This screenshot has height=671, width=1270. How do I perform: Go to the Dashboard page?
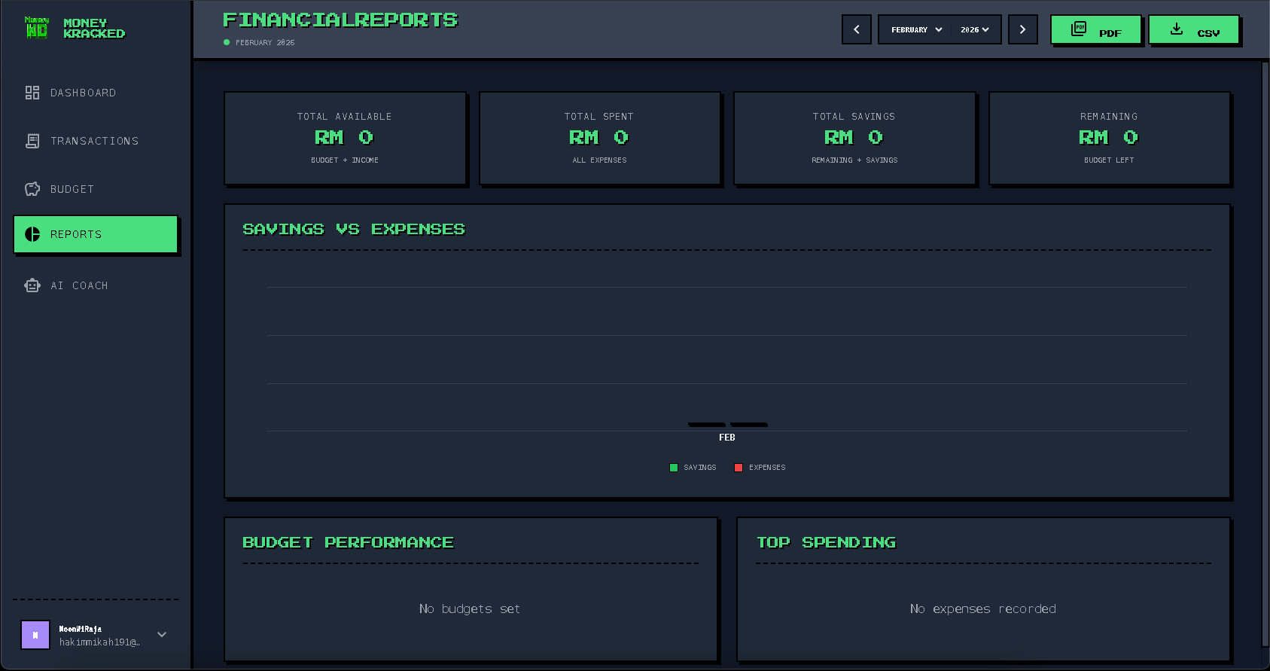[x=83, y=93]
